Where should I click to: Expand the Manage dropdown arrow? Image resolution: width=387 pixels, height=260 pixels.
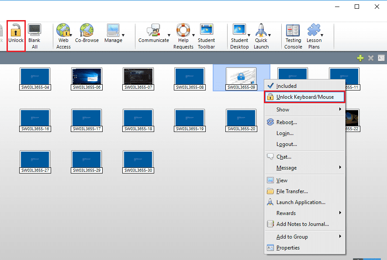click(x=123, y=35)
